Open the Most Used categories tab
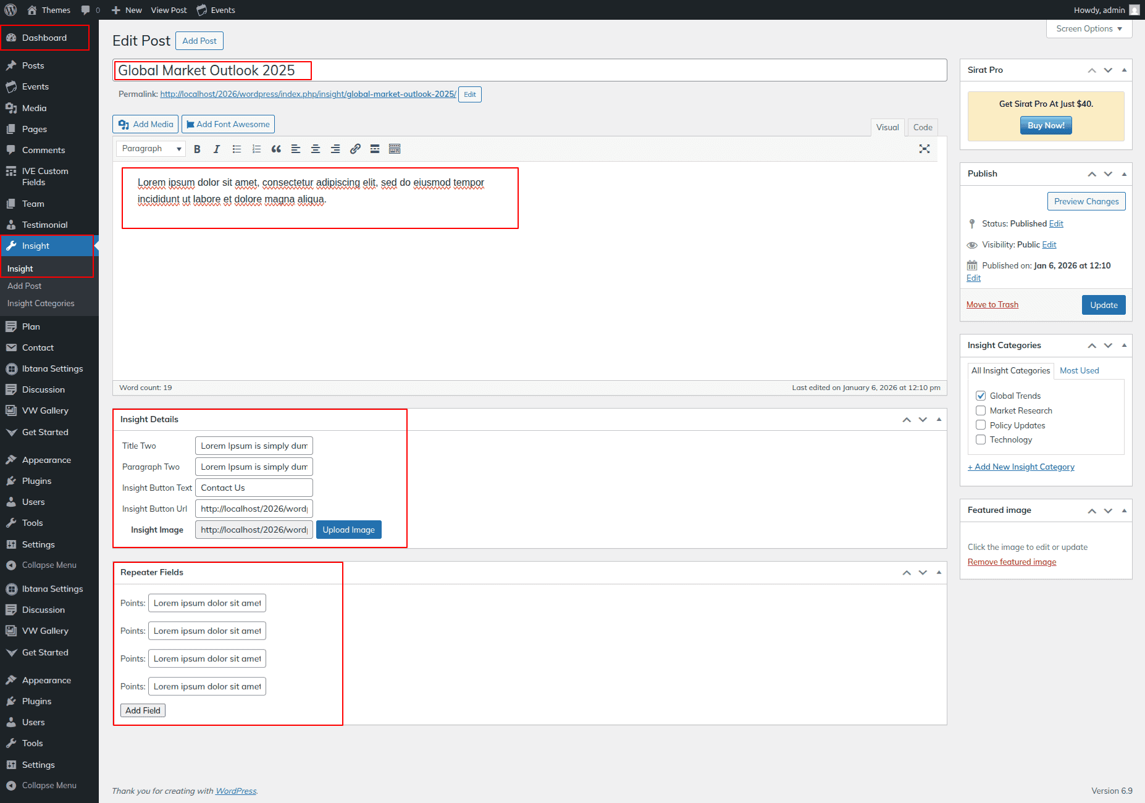 1079,370
